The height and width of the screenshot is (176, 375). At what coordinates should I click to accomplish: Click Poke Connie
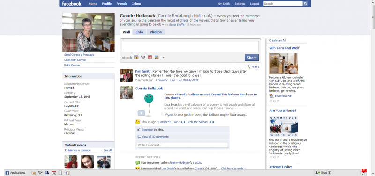[72, 65]
